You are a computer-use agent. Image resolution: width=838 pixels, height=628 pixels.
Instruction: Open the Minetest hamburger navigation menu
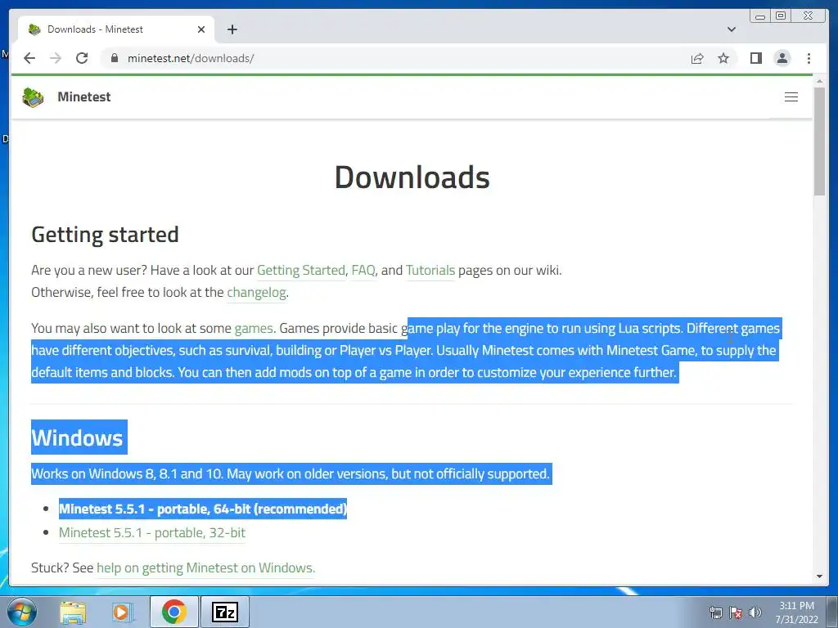[791, 97]
